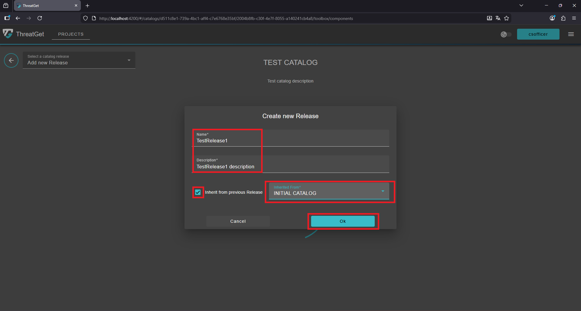Toggle the dark mode switch
581x311 pixels.
(506, 34)
